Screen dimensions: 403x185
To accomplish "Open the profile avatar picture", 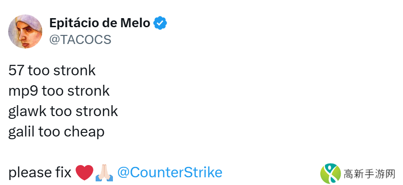I will 26,31.
